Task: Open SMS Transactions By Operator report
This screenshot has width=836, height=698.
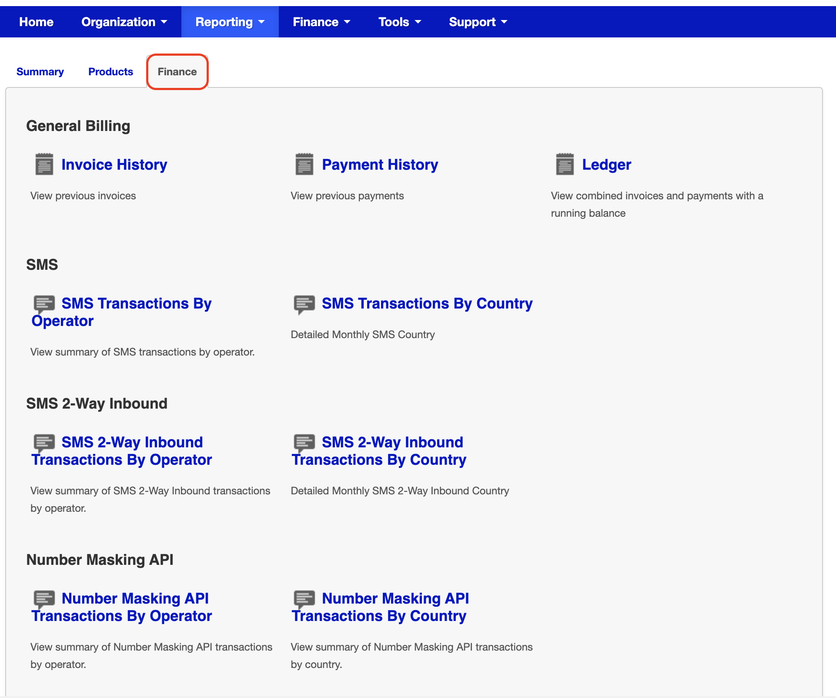Action: click(122, 312)
